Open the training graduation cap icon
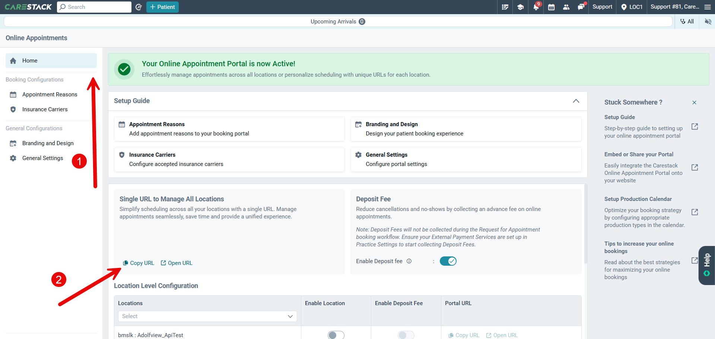Viewport: 715px width, 339px height. click(521, 7)
